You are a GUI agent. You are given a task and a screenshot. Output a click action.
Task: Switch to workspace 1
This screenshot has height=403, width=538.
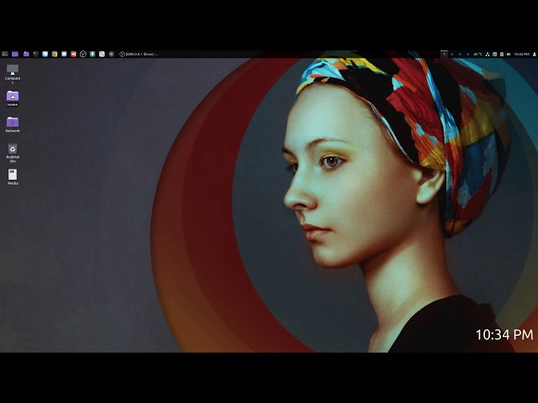coord(444,54)
